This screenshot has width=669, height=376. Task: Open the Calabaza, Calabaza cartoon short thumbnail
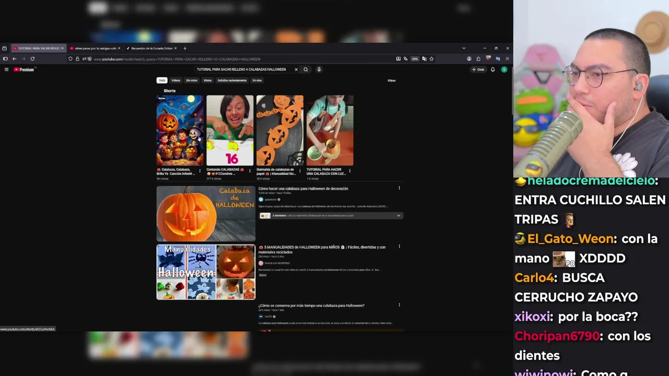coord(180,131)
